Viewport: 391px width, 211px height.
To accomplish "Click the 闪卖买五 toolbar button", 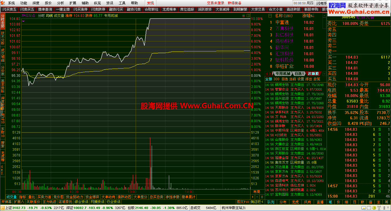I will point(9,9).
